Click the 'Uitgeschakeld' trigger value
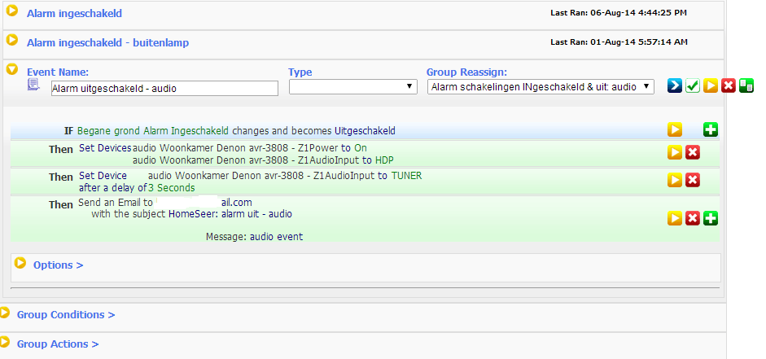 pyautogui.click(x=365, y=131)
